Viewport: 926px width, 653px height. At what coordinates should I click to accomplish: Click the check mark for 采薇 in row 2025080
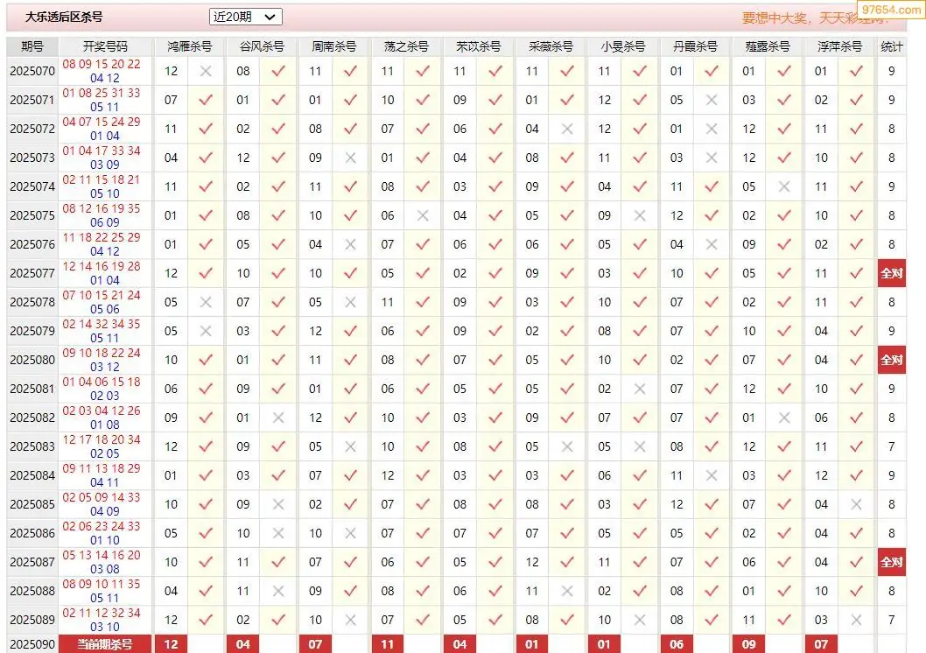pyautogui.click(x=567, y=360)
